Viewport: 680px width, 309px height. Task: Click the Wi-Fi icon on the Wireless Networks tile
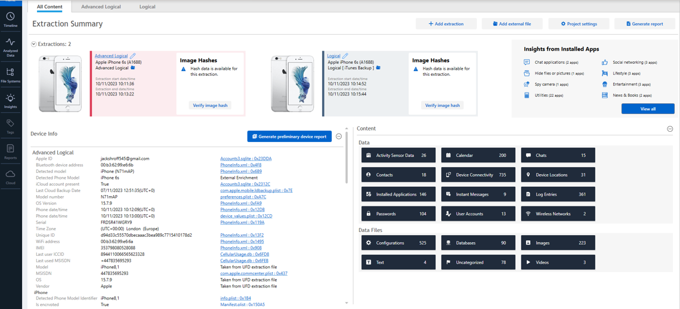tap(528, 214)
